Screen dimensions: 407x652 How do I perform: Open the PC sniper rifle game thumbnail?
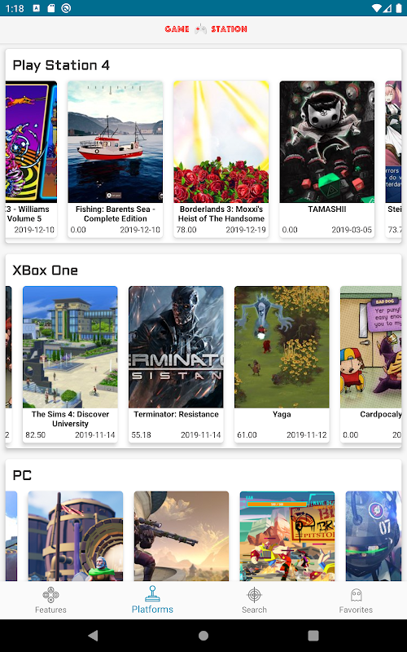[182, 536]
